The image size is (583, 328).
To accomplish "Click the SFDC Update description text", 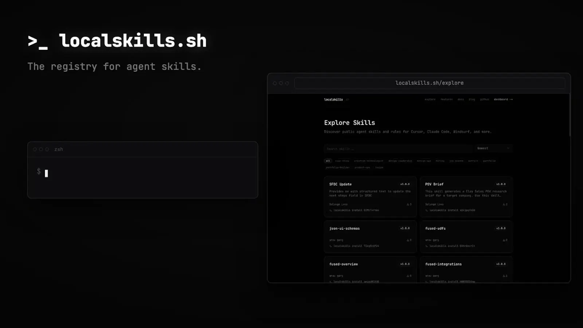I will (370, 194).
